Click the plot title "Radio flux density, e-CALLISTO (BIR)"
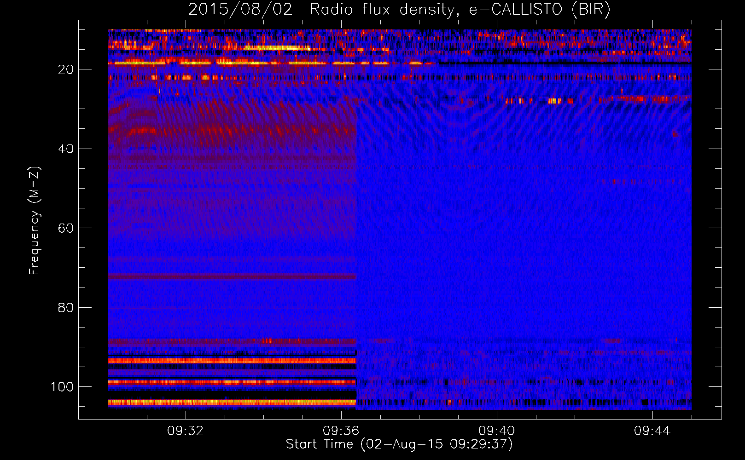 coord(460,10)
